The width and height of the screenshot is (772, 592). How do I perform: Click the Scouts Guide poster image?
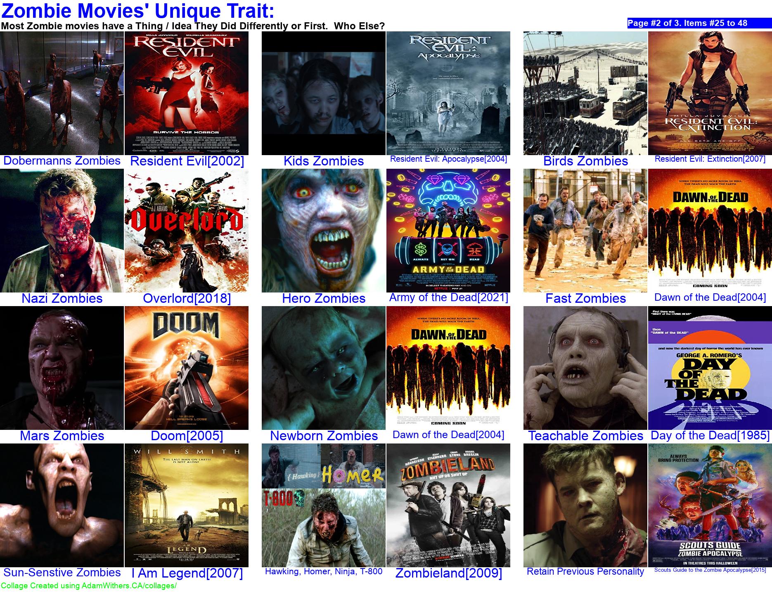(x=710, y=505)
